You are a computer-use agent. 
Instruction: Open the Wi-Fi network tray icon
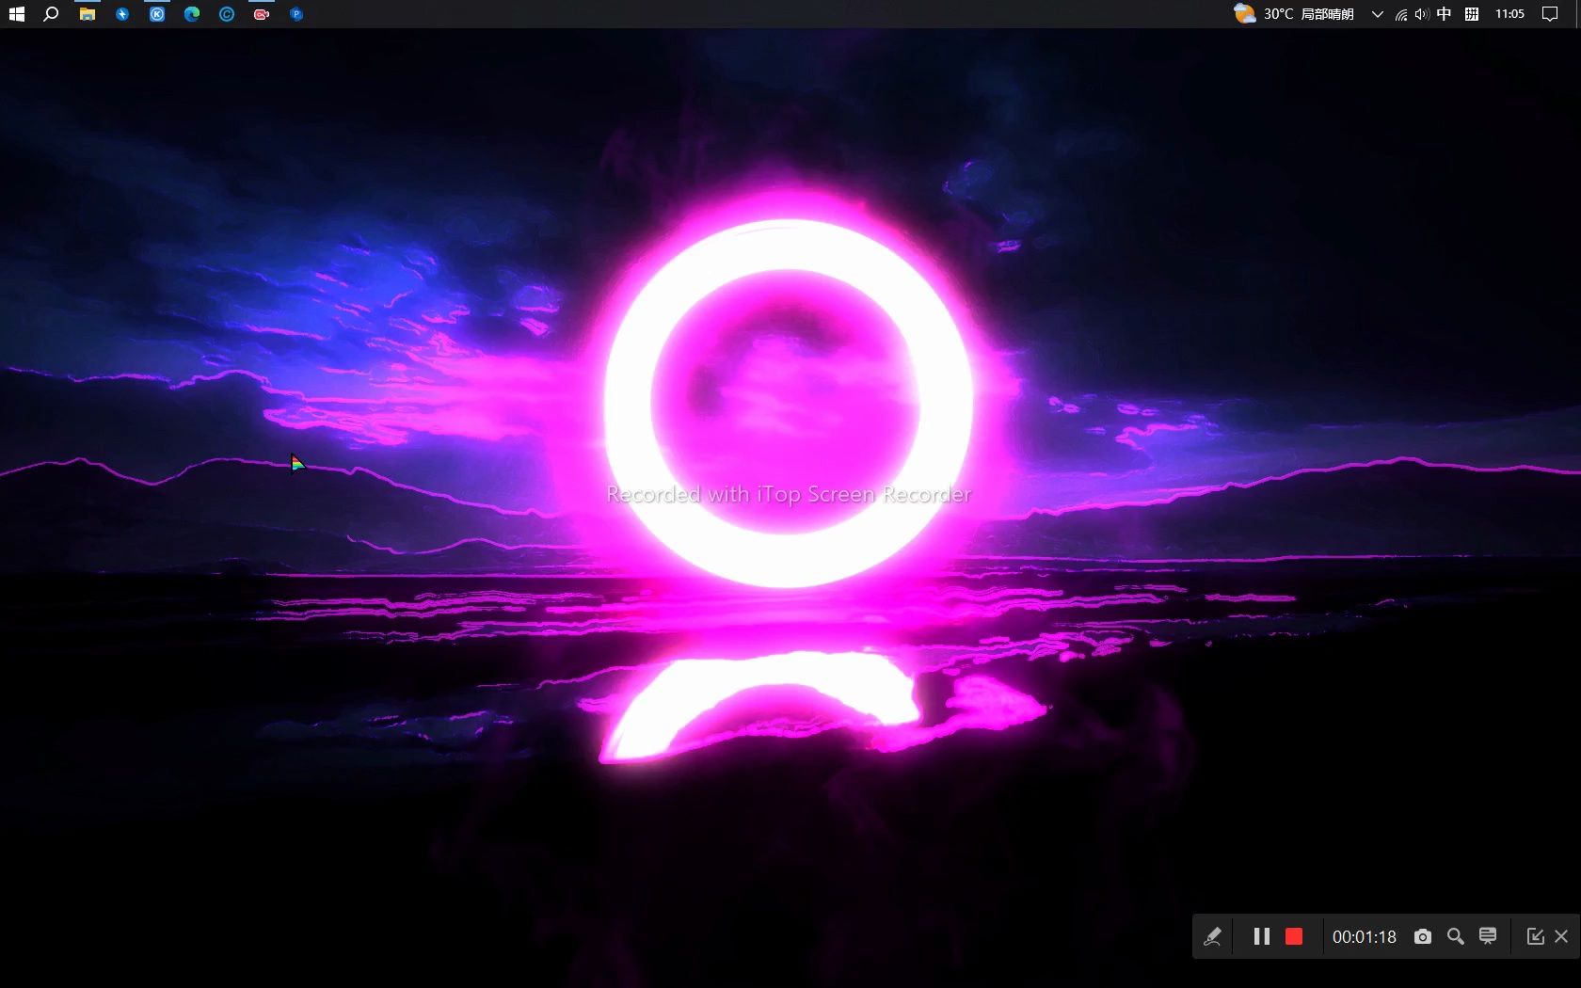click(1401, 14)
